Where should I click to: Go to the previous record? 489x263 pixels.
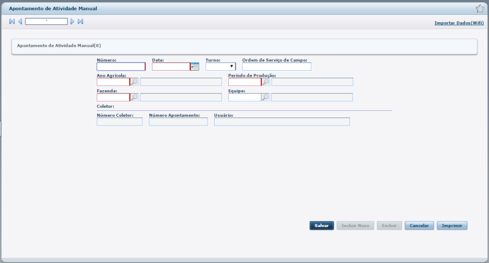pyautogui.click(x=20, y=22)
